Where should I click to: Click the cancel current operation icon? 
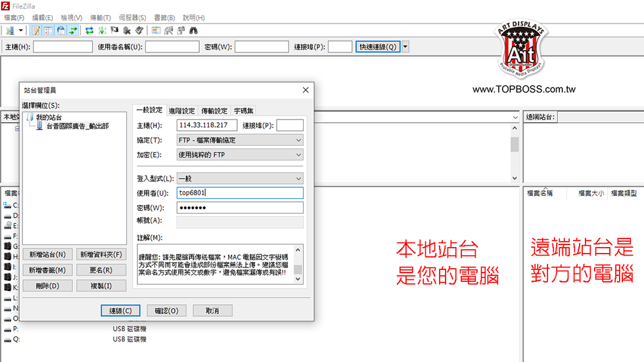114,30
